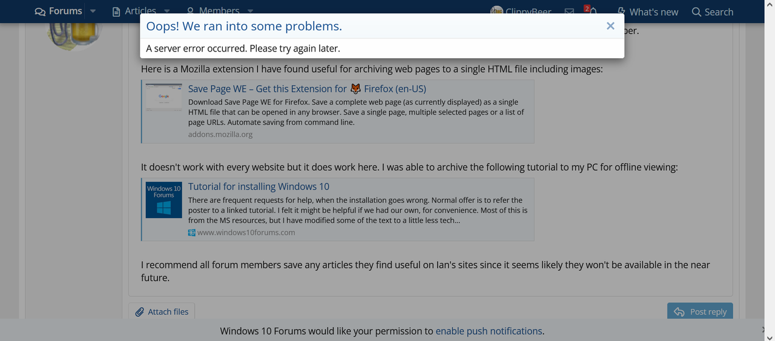775x341 pixels.
Task: Click the Post reply button
Action: (700, 311)
